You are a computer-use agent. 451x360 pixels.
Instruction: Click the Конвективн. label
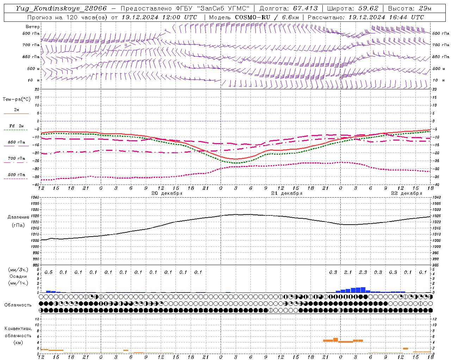18,329
